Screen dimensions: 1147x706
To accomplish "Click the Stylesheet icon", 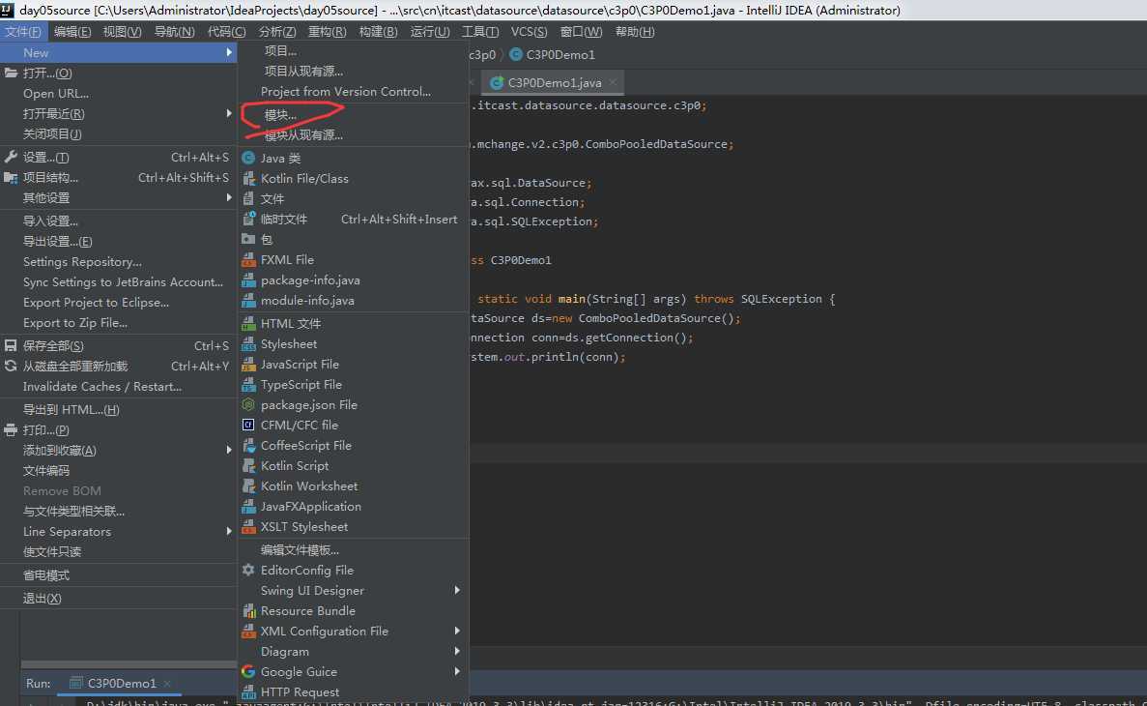I will click(x=248, y=344).
